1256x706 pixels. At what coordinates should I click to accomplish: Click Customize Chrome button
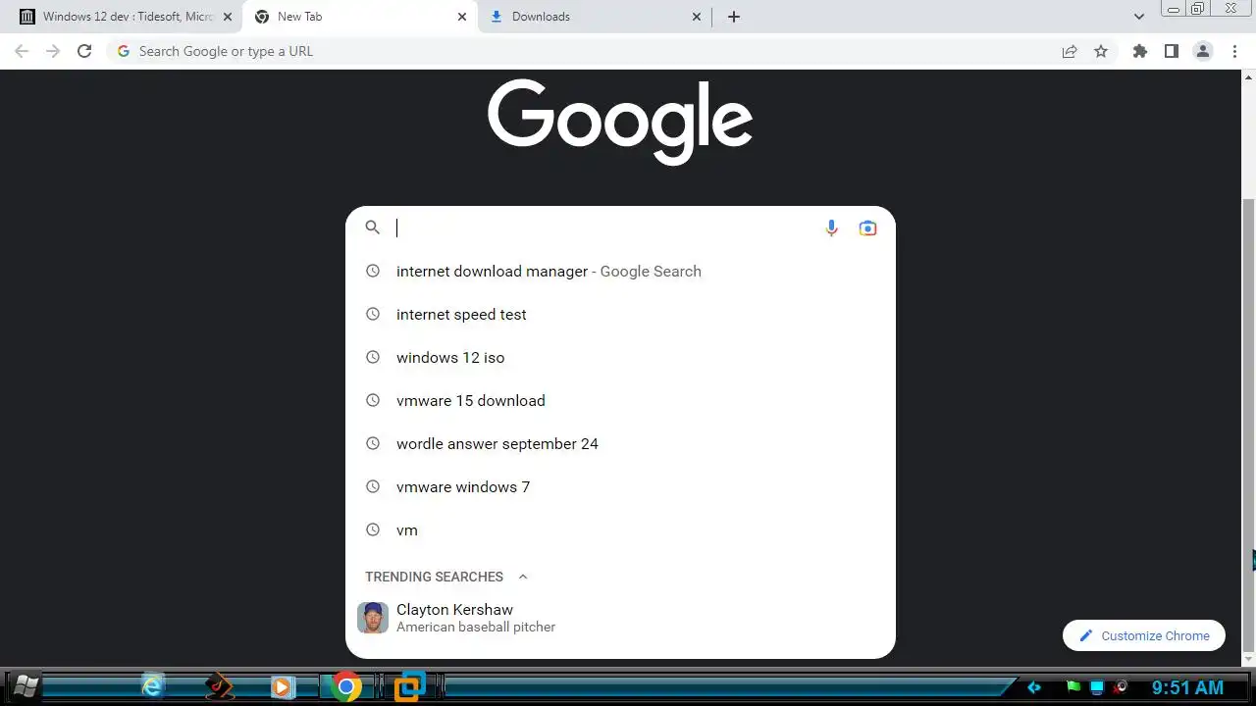[x=1144, y=635]
